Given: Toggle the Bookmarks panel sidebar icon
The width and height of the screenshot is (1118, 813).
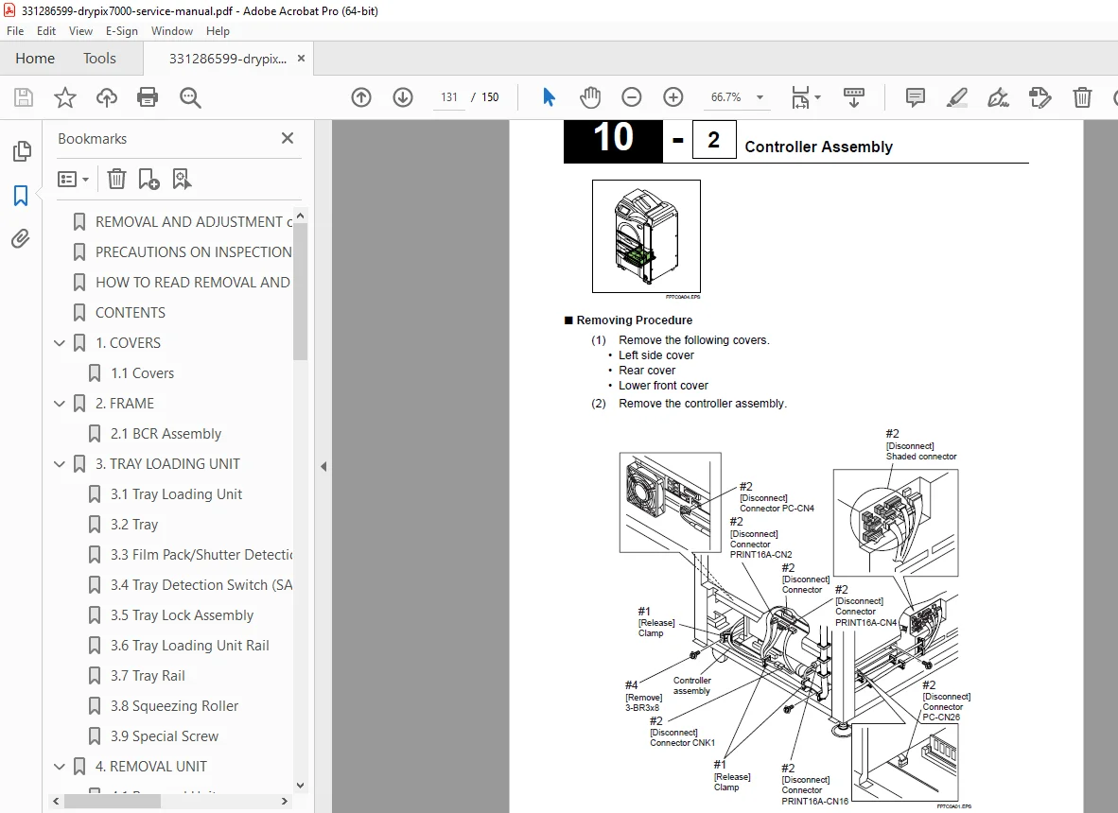Looking at the screenshot, I should pos(21,196).
